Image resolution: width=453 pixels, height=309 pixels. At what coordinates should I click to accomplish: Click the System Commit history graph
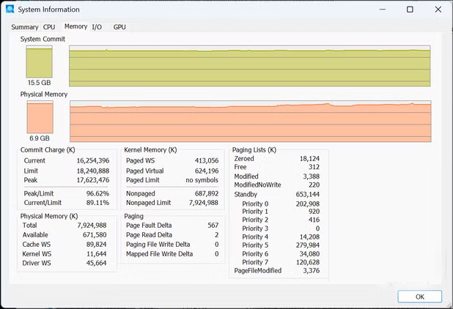[250, 66]
